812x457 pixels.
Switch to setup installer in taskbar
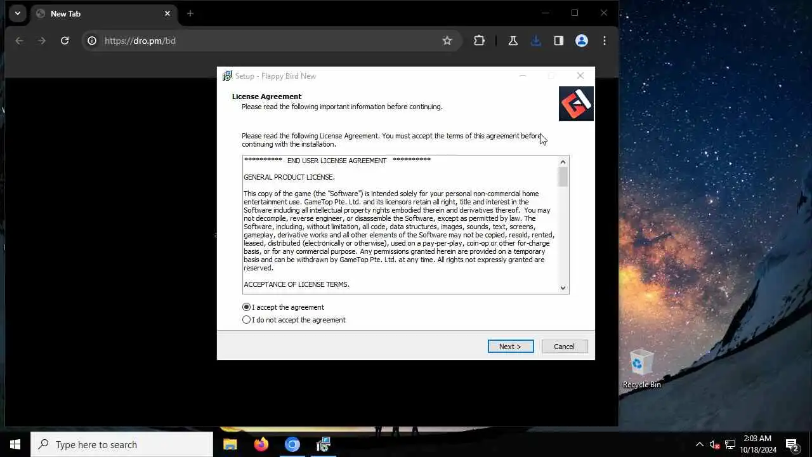323,444
